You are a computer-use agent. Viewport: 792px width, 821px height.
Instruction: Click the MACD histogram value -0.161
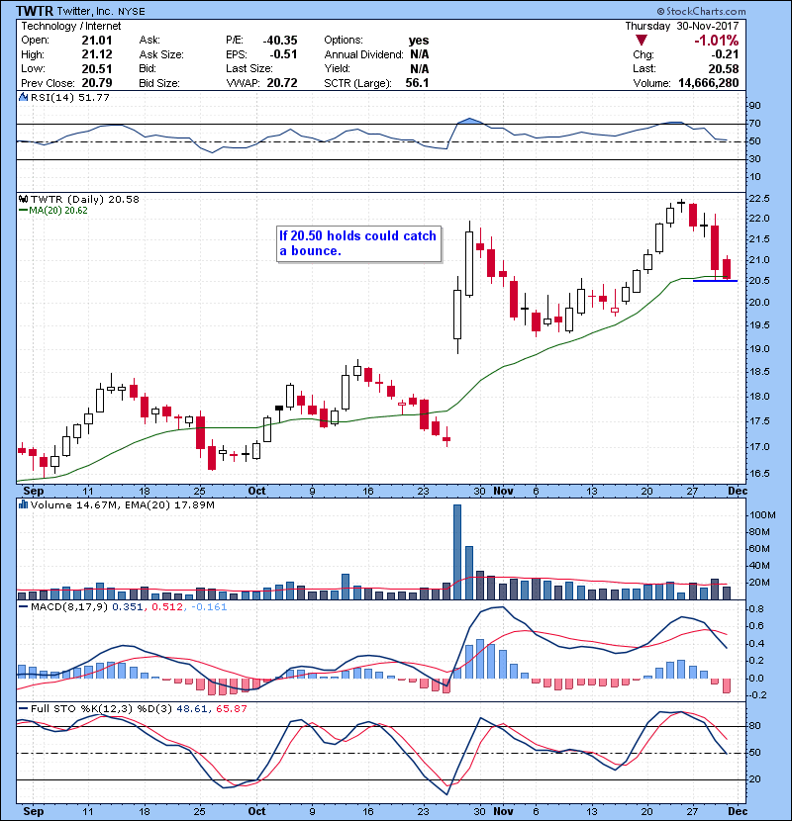pos(209,607)
